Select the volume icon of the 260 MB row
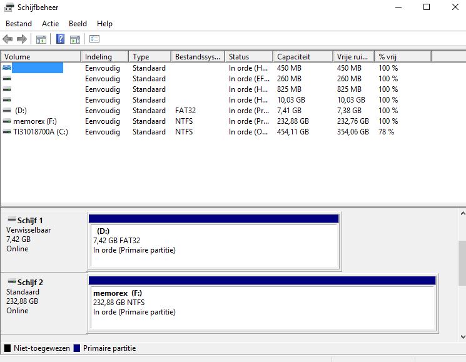This screenshot has height=362, width=466. click(x=7, y=79)
